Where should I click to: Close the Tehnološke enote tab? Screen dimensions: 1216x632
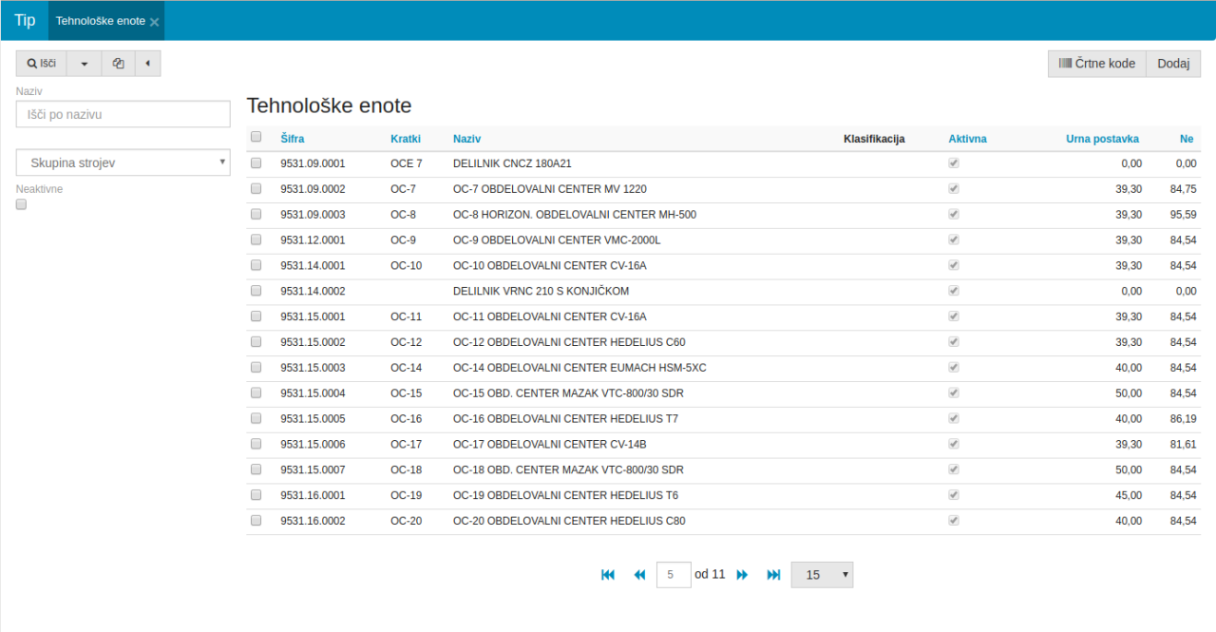155,22
